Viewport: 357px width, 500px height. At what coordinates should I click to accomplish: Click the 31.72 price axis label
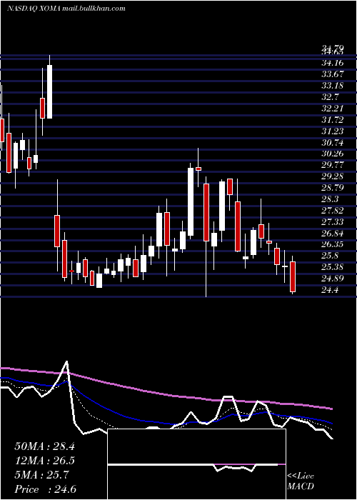coord(333,119)
